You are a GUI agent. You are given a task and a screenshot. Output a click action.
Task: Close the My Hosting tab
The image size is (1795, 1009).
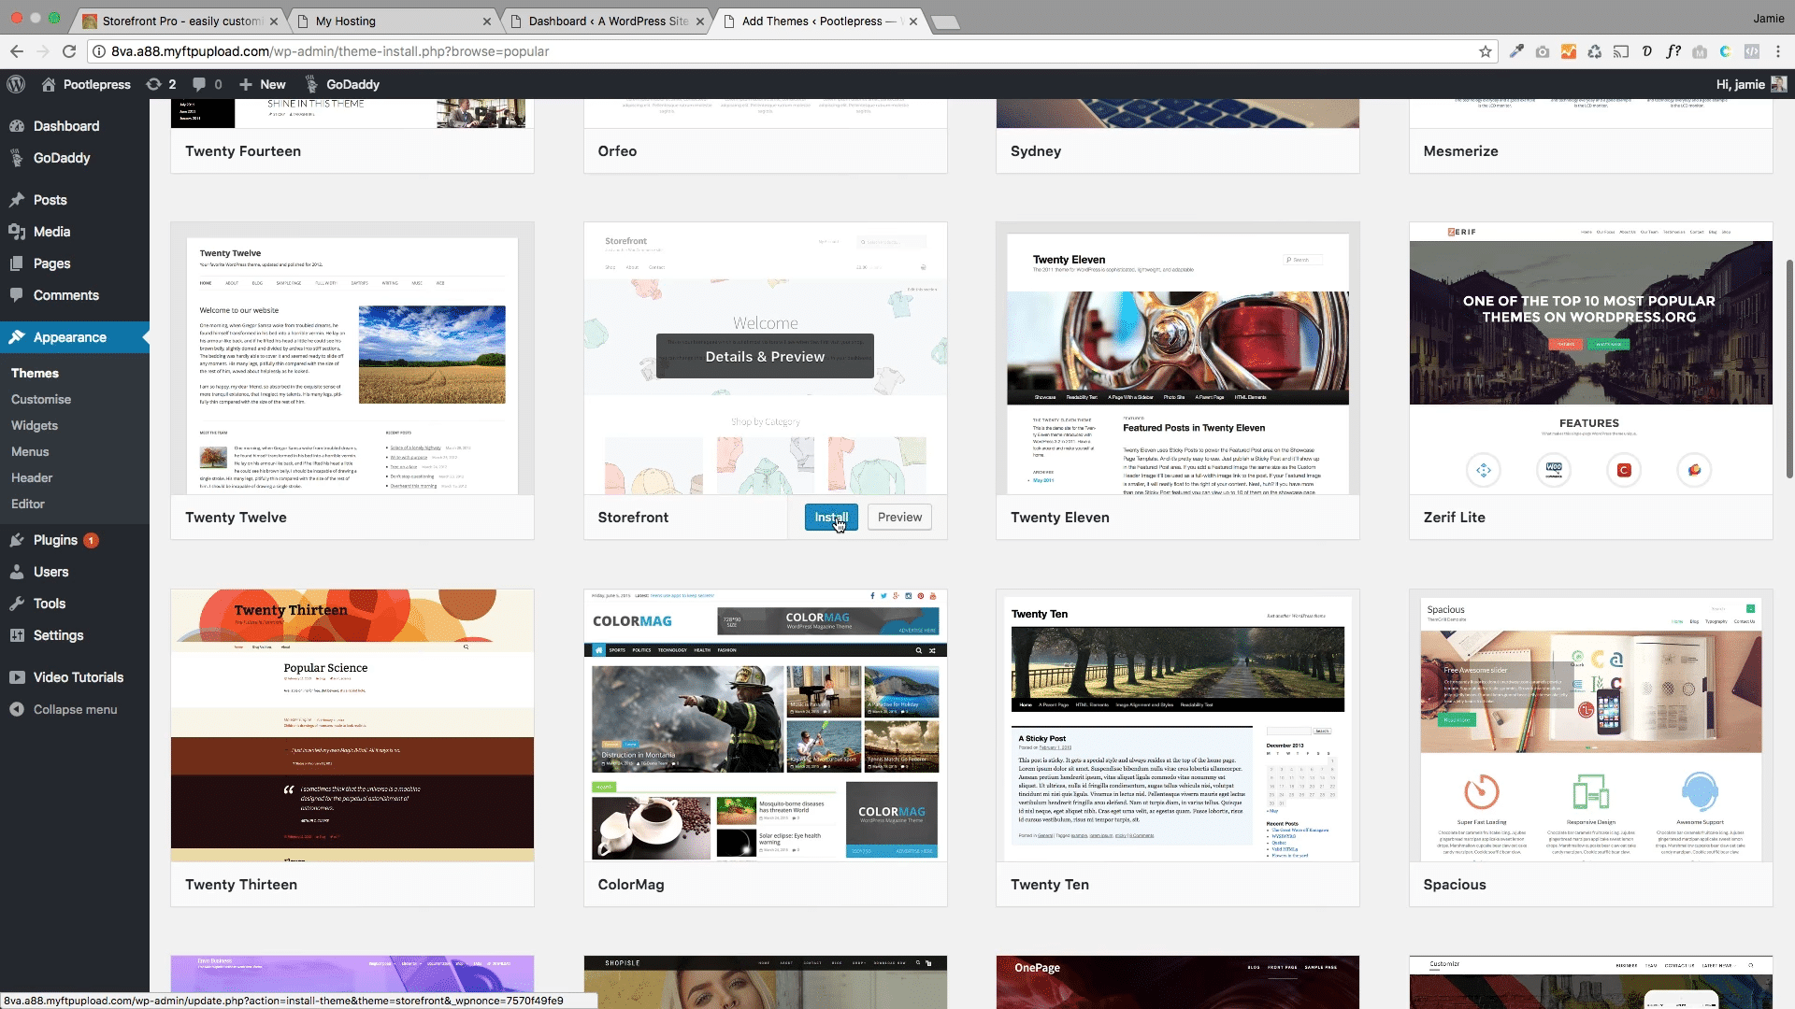(x=486, y=21)
